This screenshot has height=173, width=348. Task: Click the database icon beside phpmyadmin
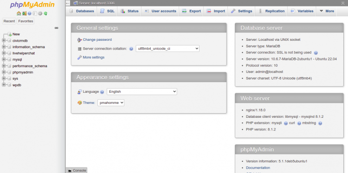point(9,72)
